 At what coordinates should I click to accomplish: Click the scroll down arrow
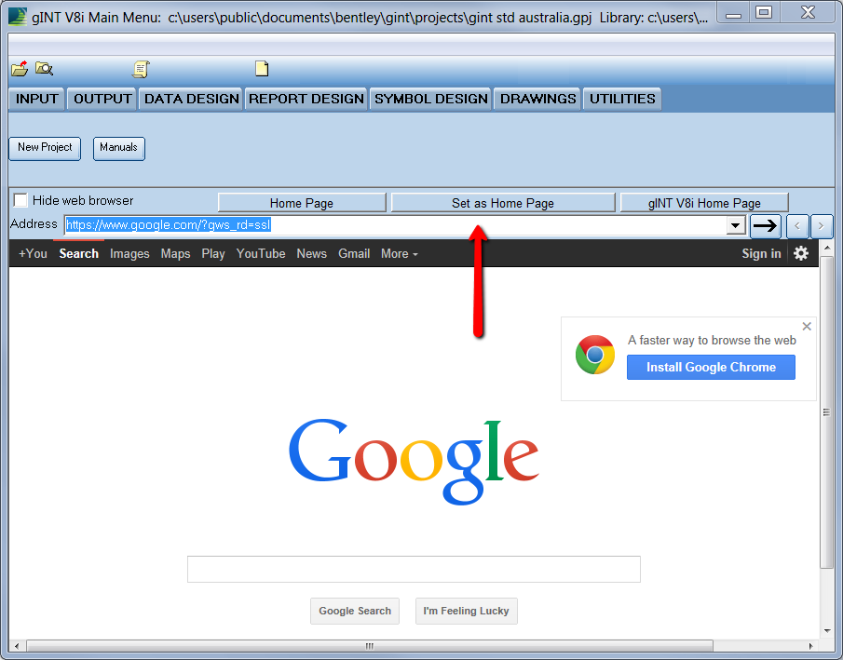827,631
